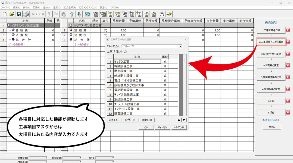Image resolution: width=293 pixels, height=163 pixels.
Task: Close the 工事項目マスタから選択 dialog
Action: pyautogui.click(x=185, y=39)
